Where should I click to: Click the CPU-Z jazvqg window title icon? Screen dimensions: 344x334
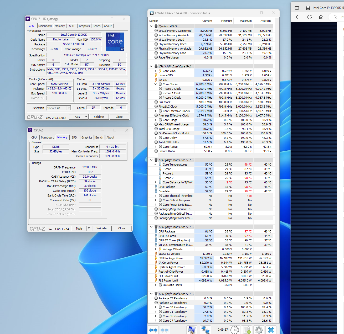tap(28, 19)
